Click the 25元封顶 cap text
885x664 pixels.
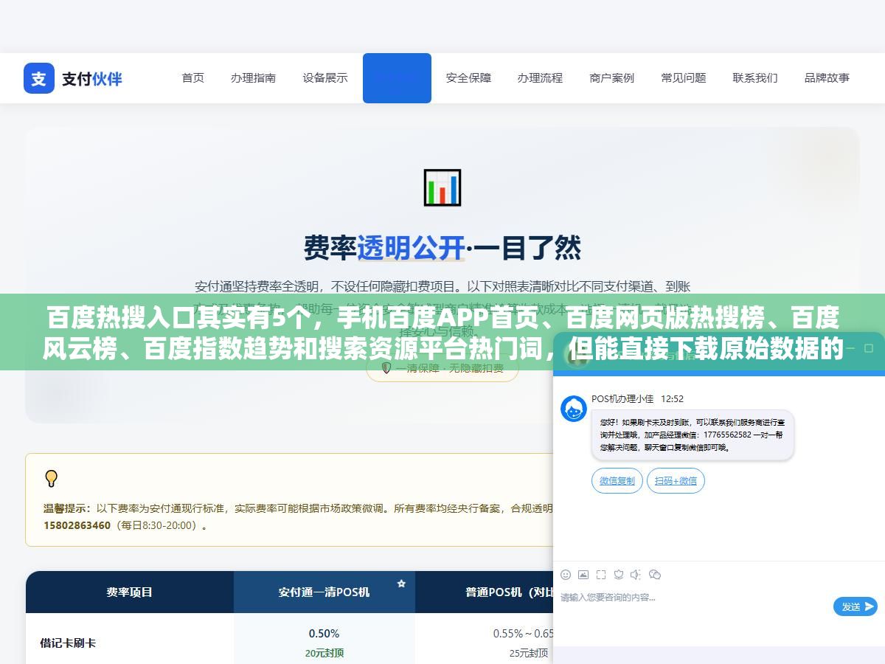click(528, 653)
